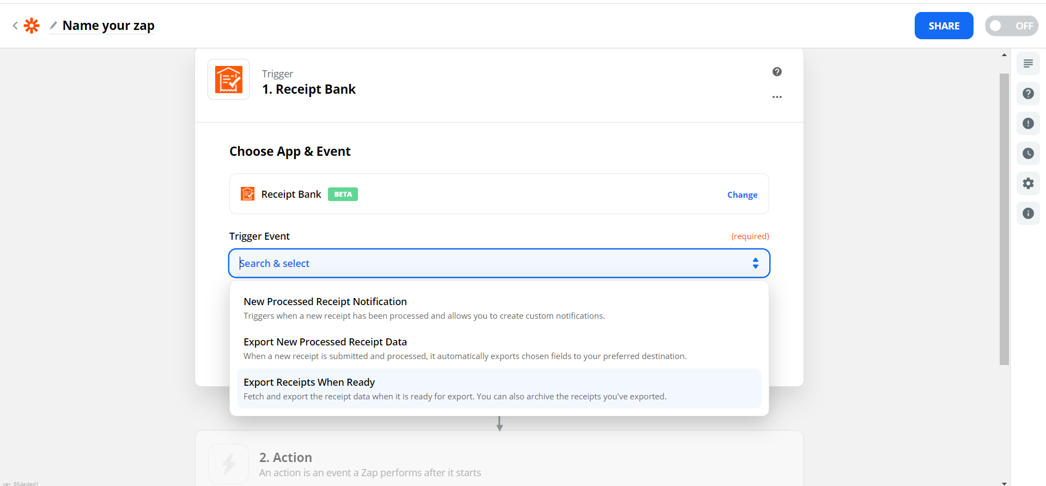Open the zap settings gear icon
The height and width of the screenshot is (486, 1046).
click(x=1028, y=184)
